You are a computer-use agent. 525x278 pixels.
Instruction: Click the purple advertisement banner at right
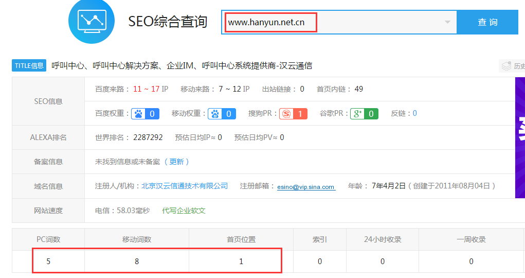(520, 137)
